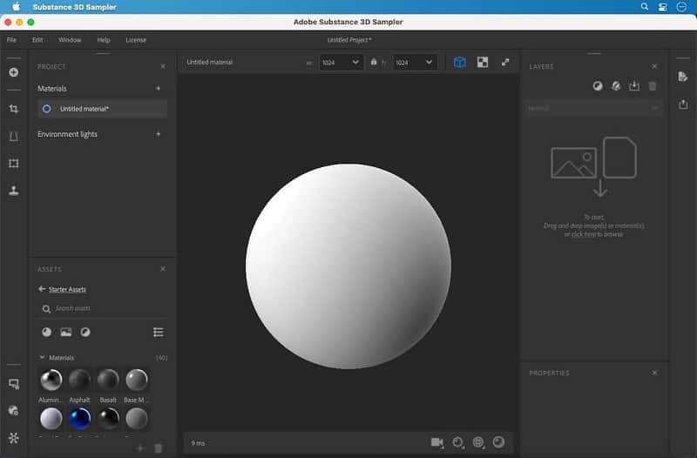Switch to the 2D checker view

(482, 62)
